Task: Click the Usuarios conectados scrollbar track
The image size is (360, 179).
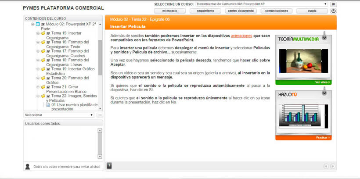Action: pyautogui.click(x=100, y=143)
